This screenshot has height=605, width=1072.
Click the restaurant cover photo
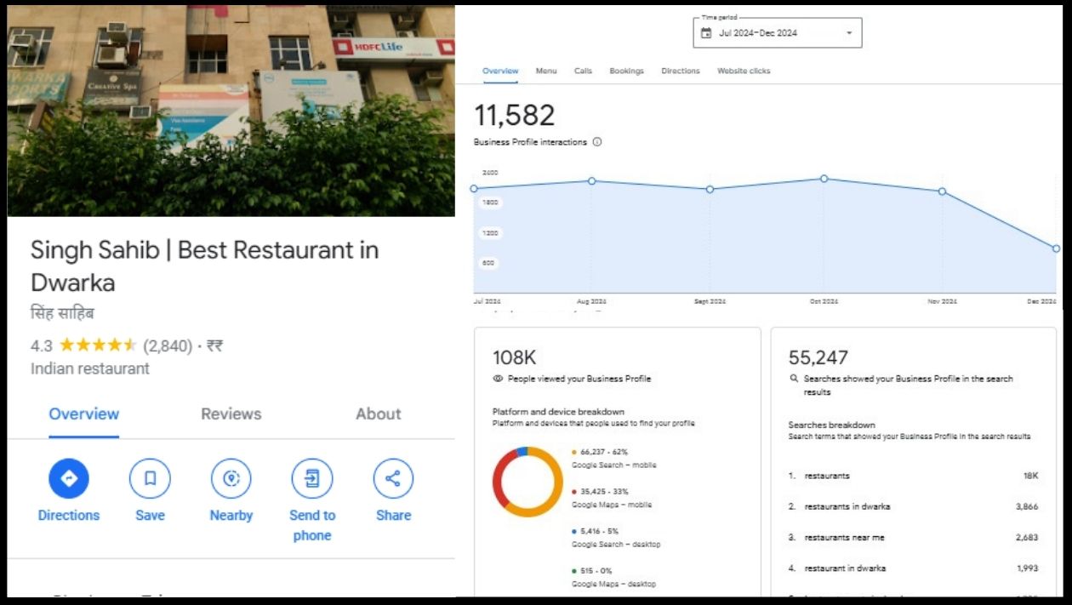coord(231,111)
